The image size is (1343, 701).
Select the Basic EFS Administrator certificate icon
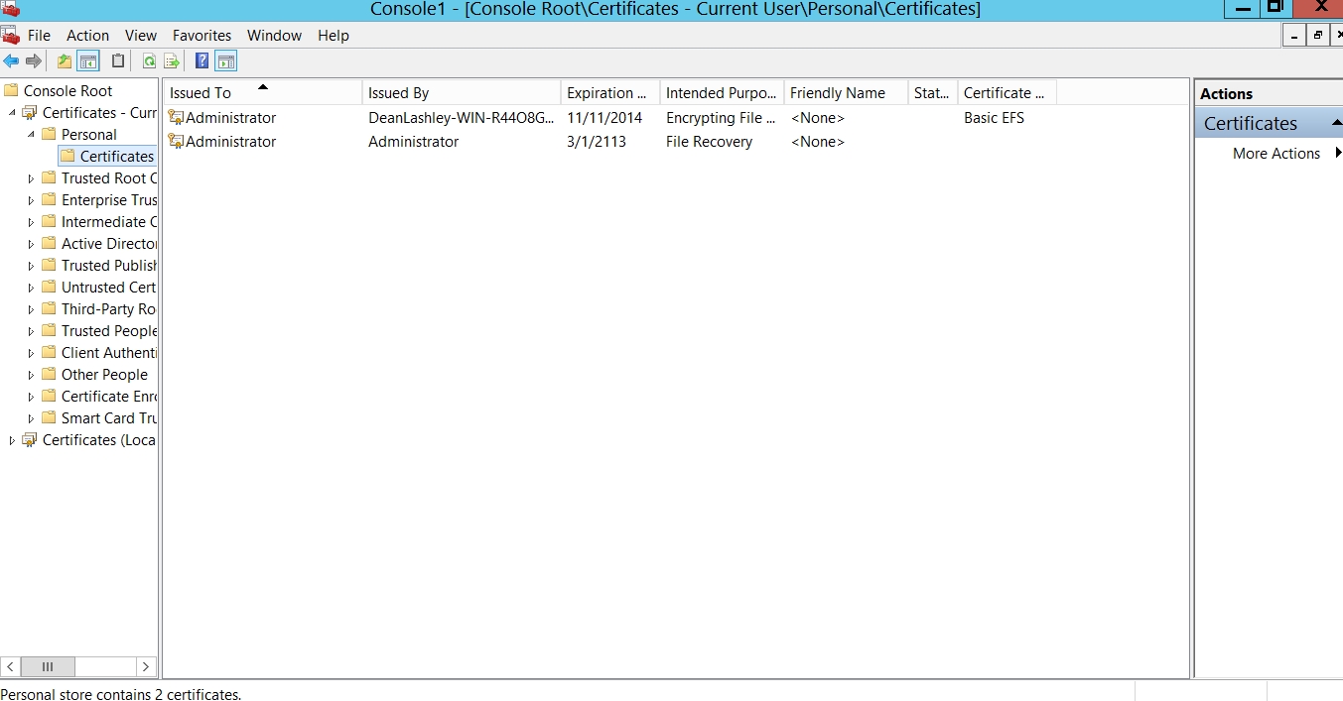tap(176, 118)
